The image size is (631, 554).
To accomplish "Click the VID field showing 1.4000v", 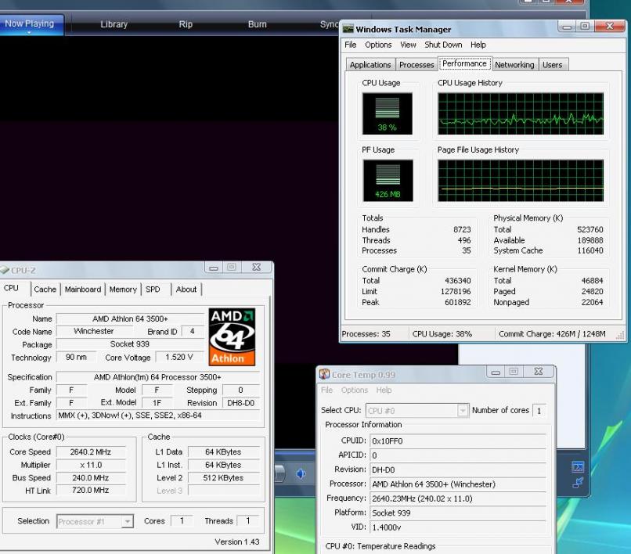I will tap(457, 527).
